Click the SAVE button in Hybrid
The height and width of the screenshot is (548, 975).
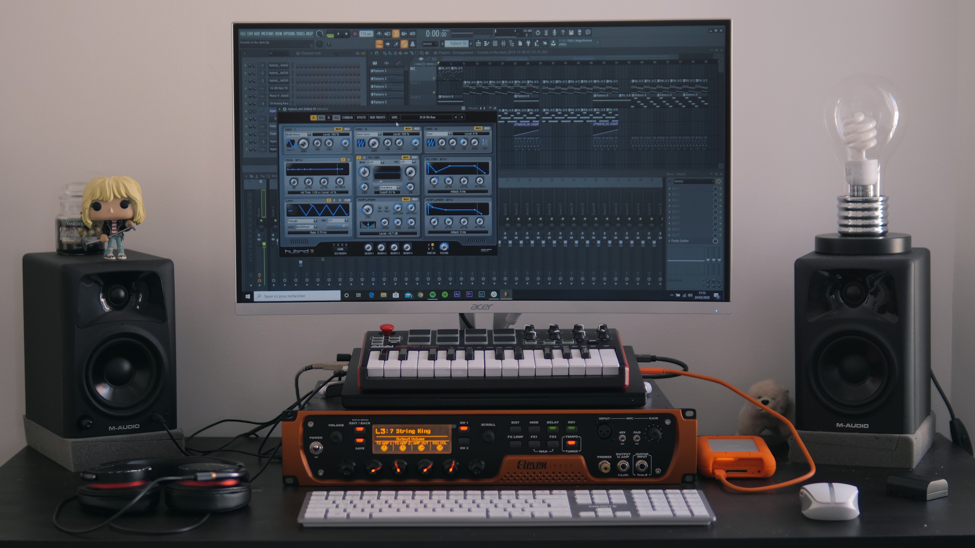[395, 117]
